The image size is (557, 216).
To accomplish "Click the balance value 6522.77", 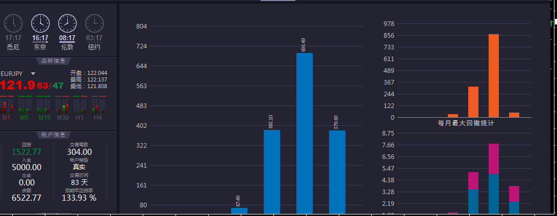I will [27, 198].
